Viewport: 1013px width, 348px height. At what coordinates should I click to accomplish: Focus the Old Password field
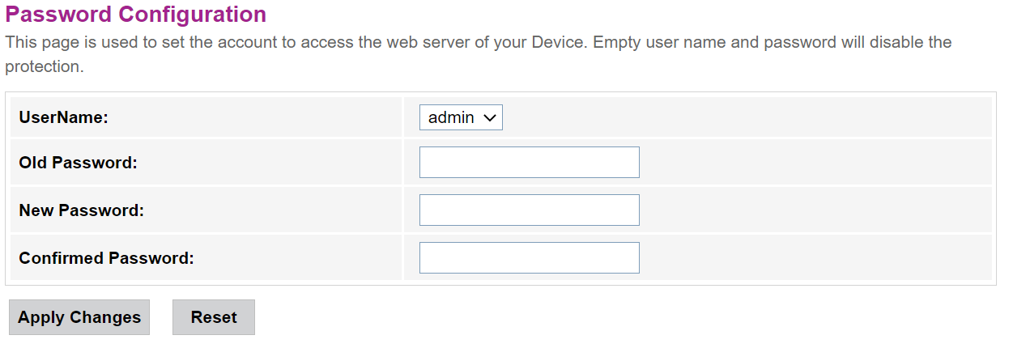pos(529,162)
